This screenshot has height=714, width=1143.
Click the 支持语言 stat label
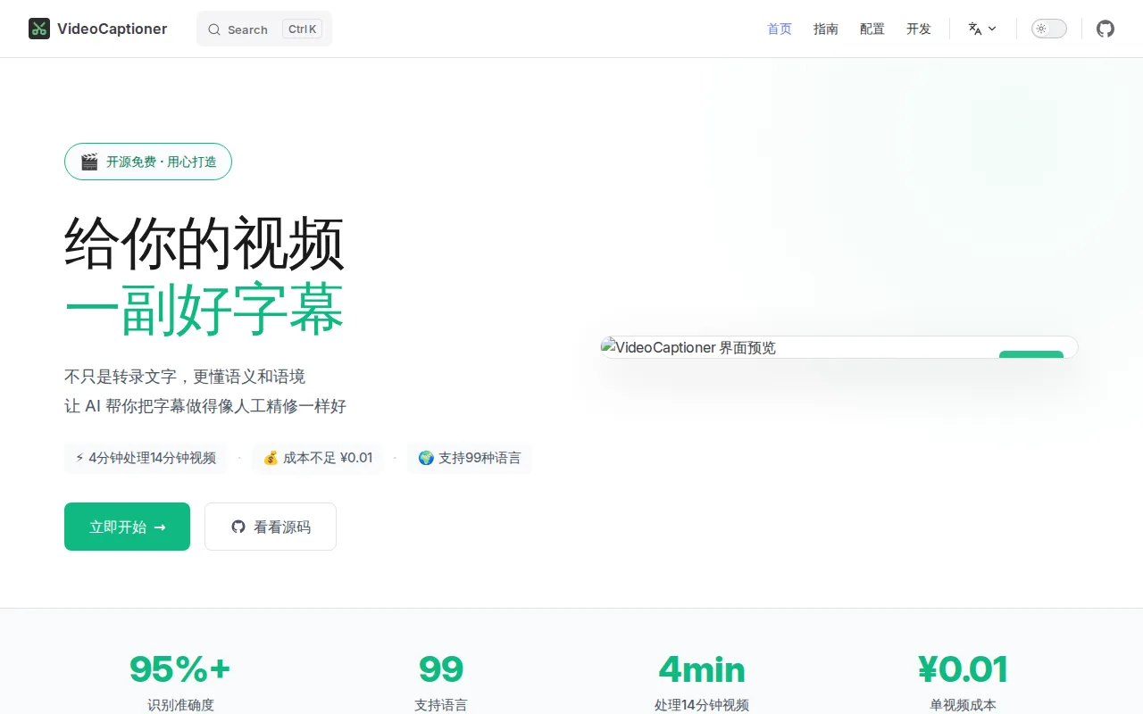tap(441, 705)
